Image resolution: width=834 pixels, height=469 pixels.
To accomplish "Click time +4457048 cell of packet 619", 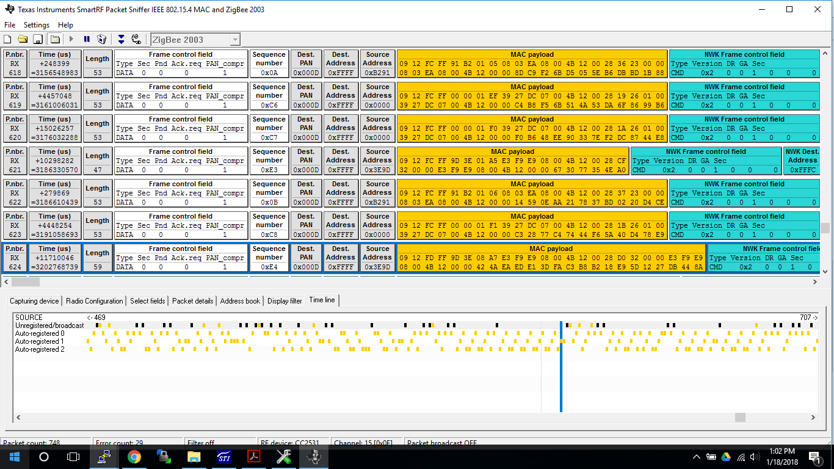I will coord(55,96).
